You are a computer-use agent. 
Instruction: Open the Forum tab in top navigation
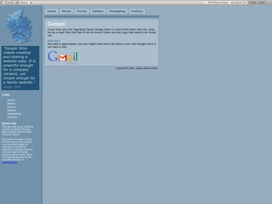82,11
